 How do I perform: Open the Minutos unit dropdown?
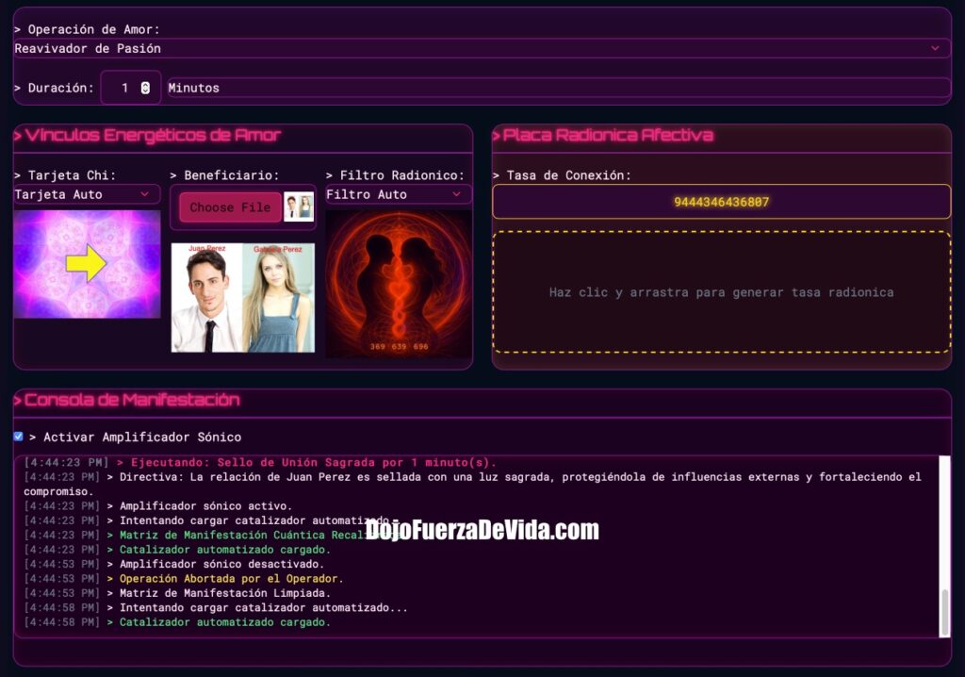(559, 88)
